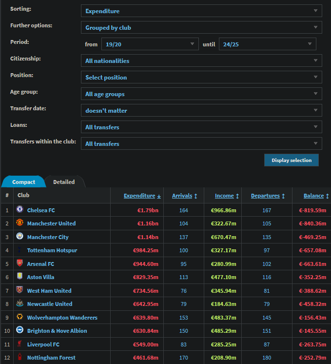Open the Transfer date dropdown
Image resolution: width=331 pixels, height=364 pixels.
[x=201, y=110]
